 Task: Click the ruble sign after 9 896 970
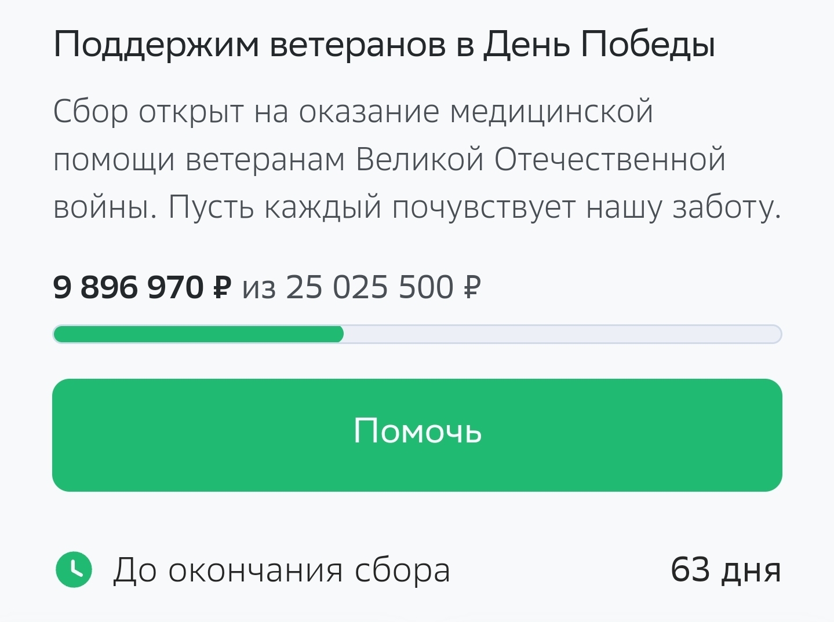tap(222, 287)
